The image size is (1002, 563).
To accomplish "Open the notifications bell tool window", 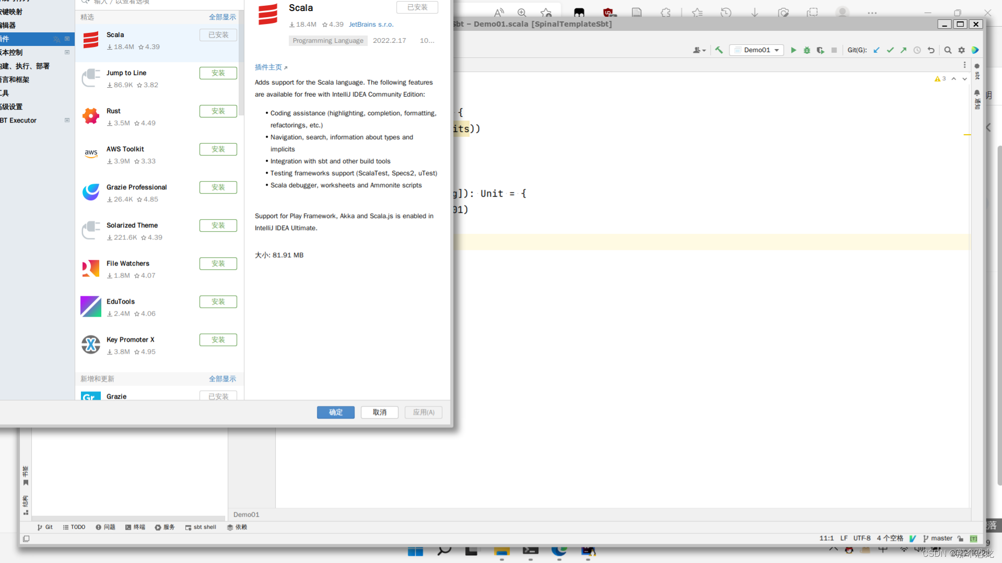I will [977, 99].
